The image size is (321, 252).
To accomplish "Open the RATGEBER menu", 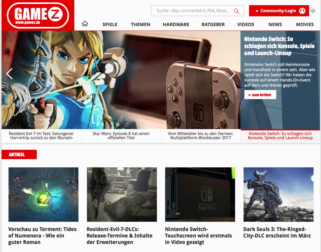I will tap(213, 25).
